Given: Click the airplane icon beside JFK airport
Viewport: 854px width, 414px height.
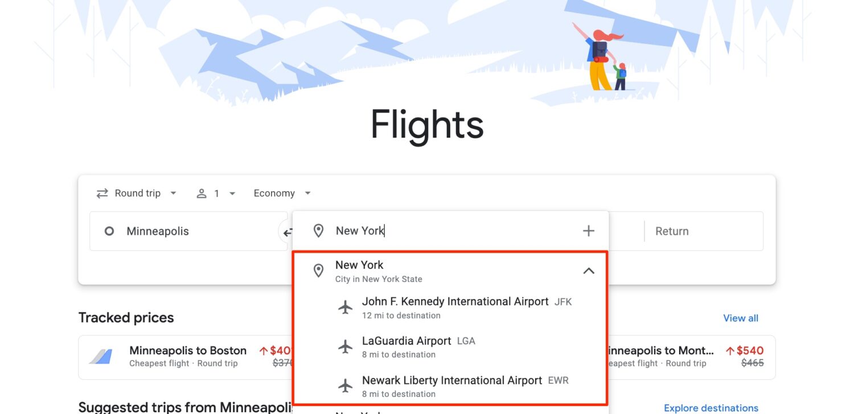Looking at the screenshot, I should tap(346, 307).
